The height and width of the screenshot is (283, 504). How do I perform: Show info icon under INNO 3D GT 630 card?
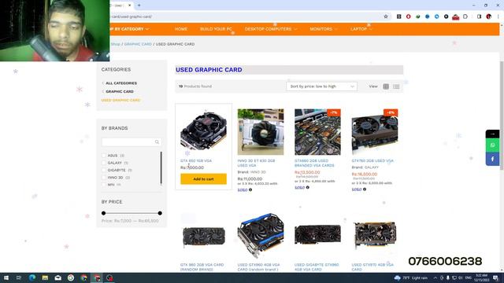pos(250,190)
